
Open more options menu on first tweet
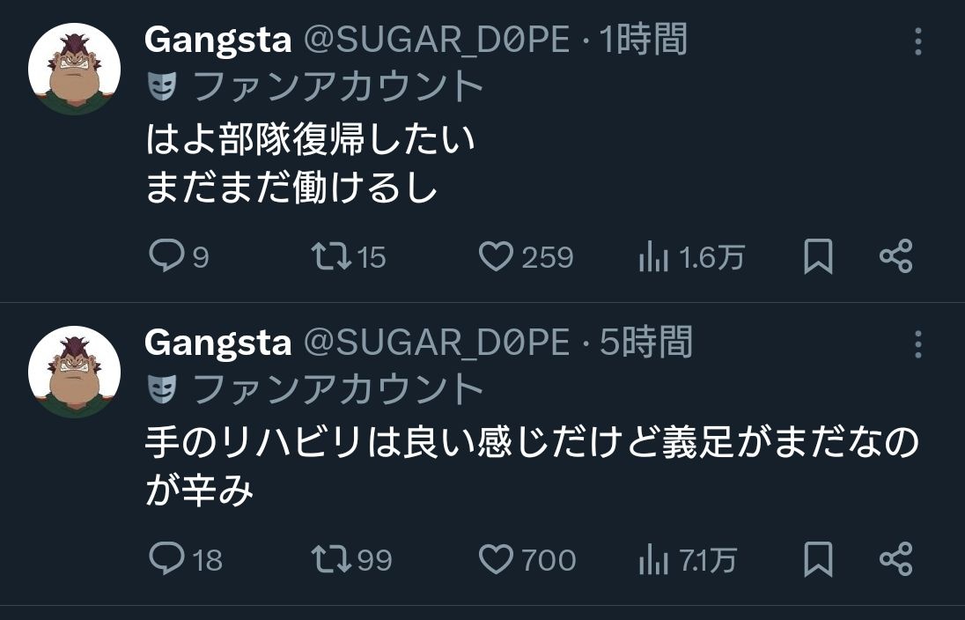point(918,41)
